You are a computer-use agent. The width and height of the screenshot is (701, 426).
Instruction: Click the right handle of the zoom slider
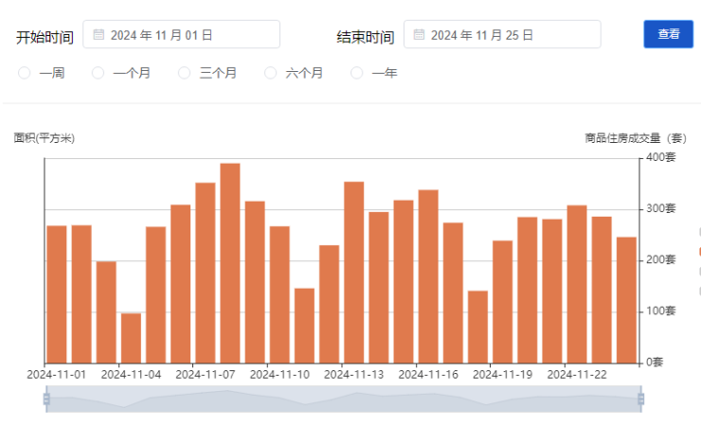tap(641, 399)
